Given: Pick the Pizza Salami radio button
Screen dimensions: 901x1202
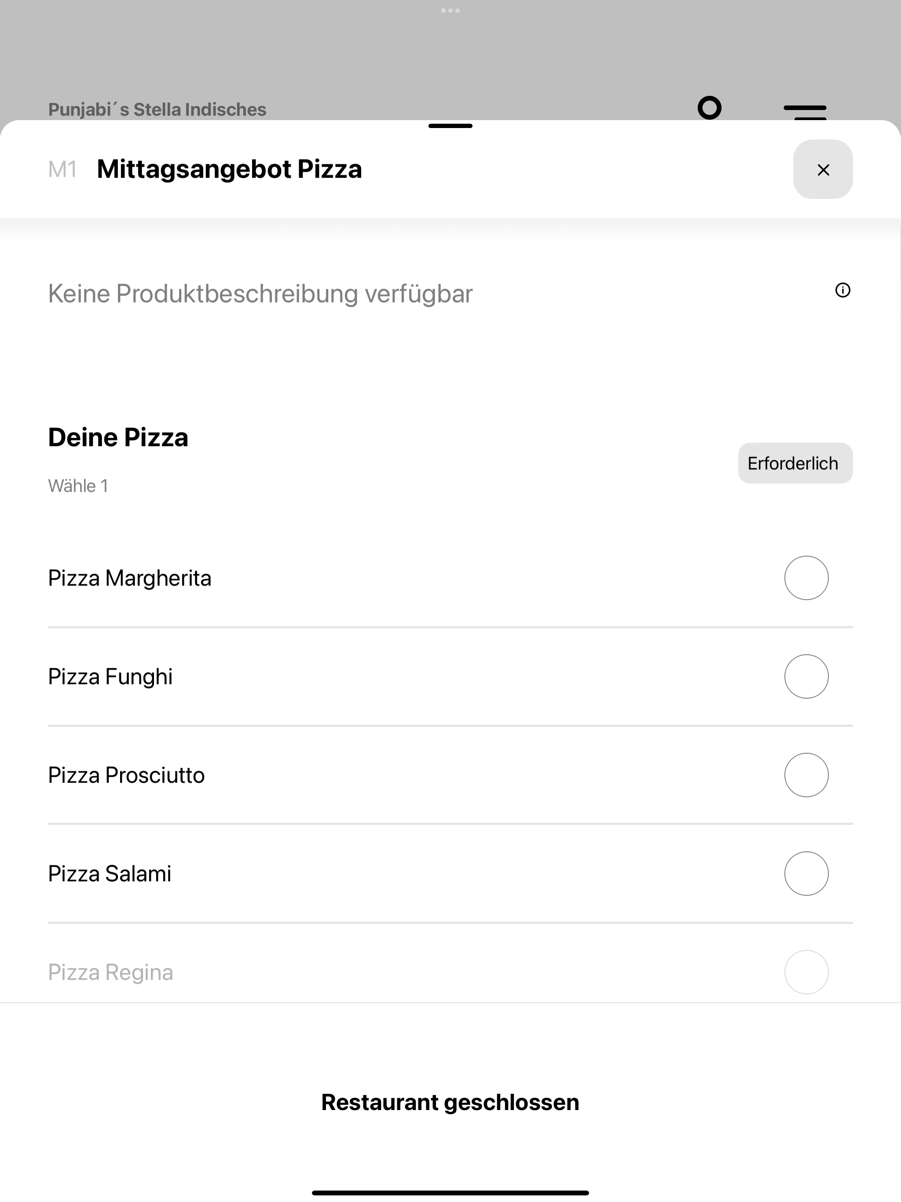Looking at the screenshot, I should tap(806, 873).
